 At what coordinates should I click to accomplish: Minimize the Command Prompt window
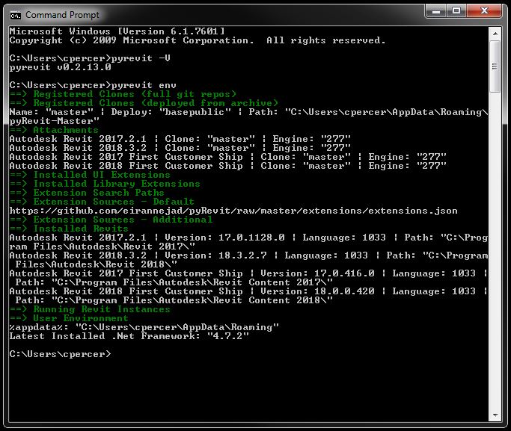coord(436,11)
